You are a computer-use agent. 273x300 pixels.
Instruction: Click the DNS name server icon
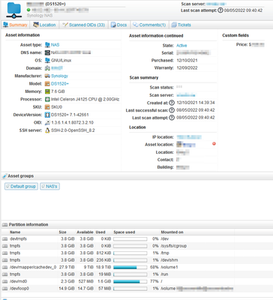[47, 52]
